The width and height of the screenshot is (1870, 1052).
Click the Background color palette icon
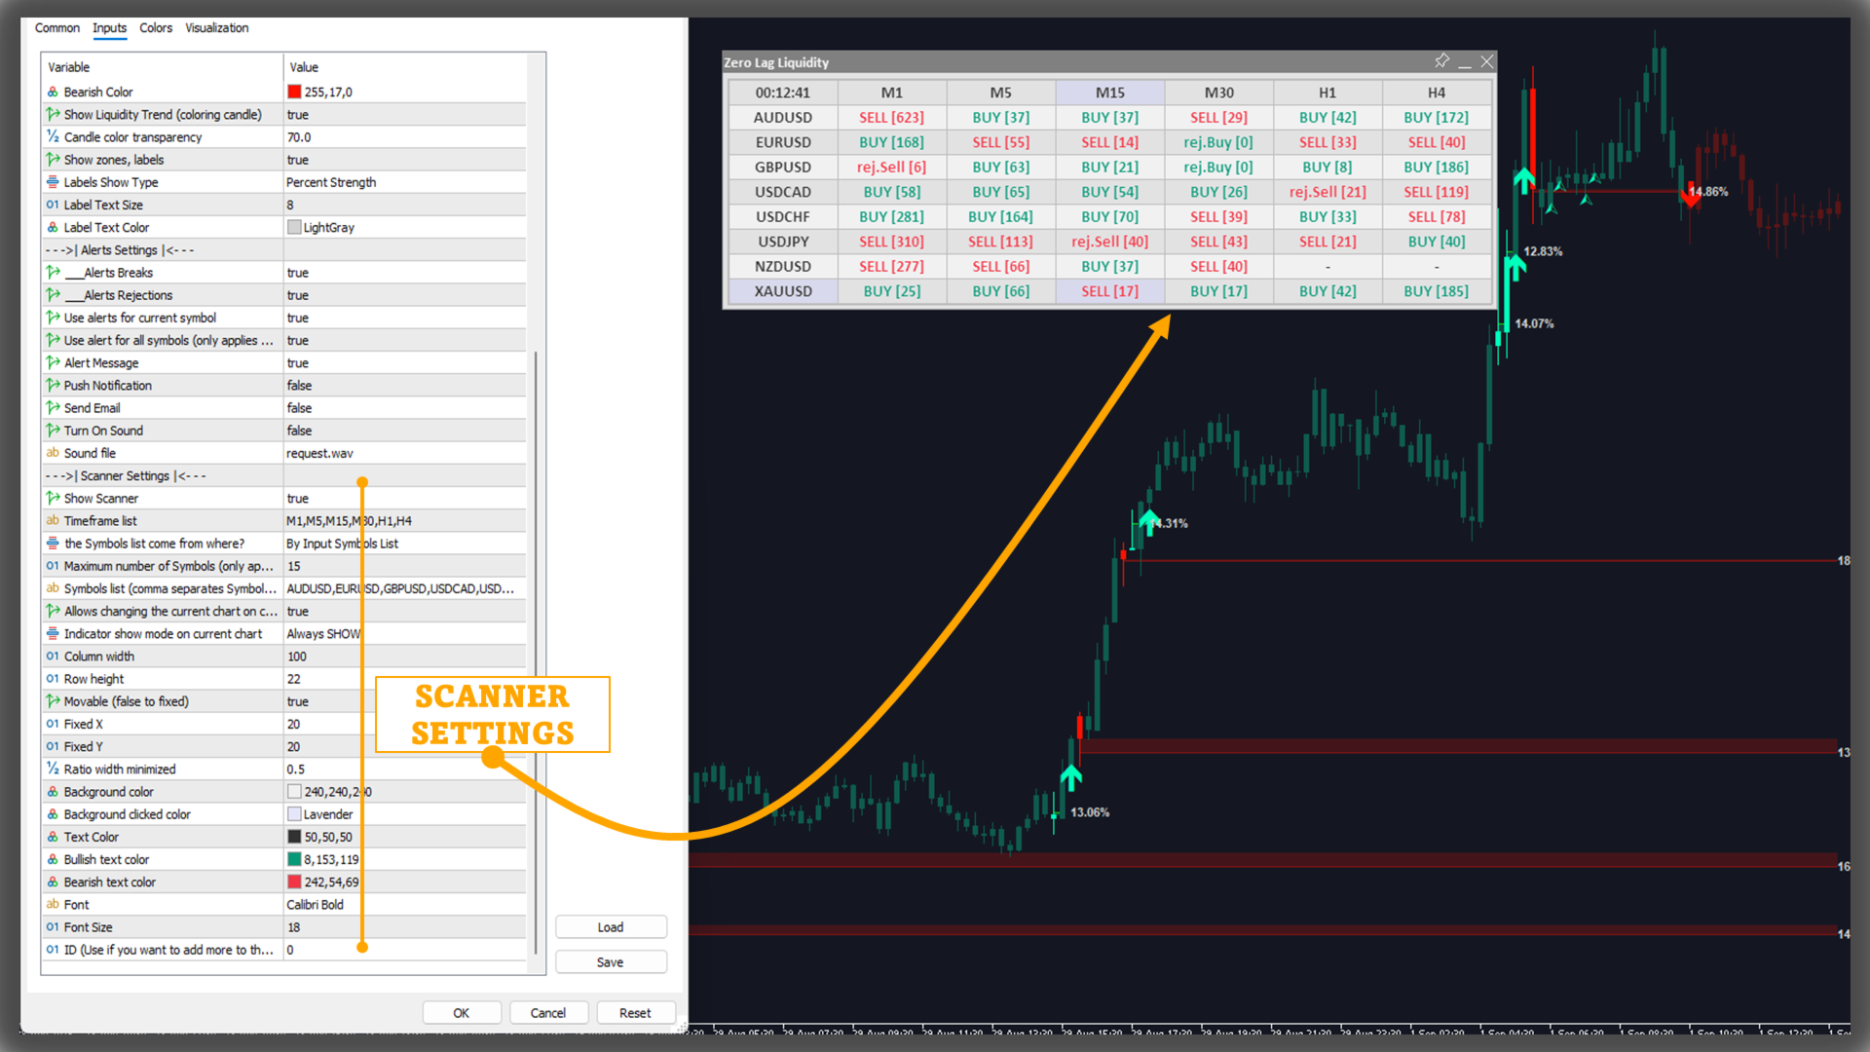coord(53,791)
